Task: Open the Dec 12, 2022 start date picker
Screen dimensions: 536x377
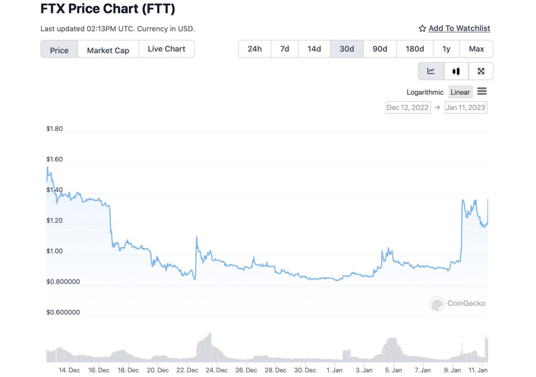Action: pyautogui.click(x=408, y=107)
